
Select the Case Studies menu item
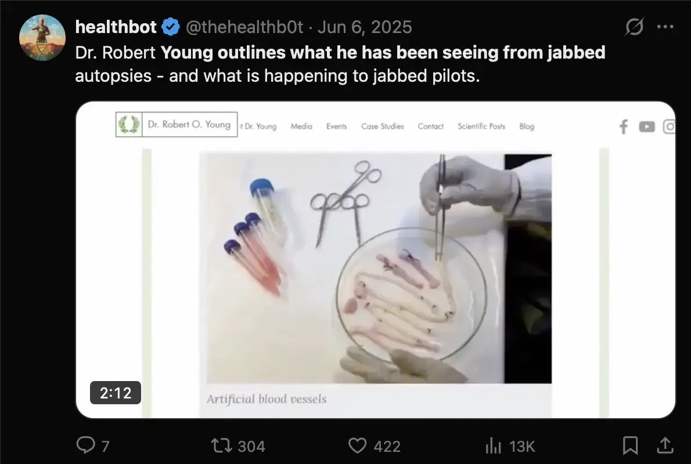pyautogui.click(x=382, y=126)
